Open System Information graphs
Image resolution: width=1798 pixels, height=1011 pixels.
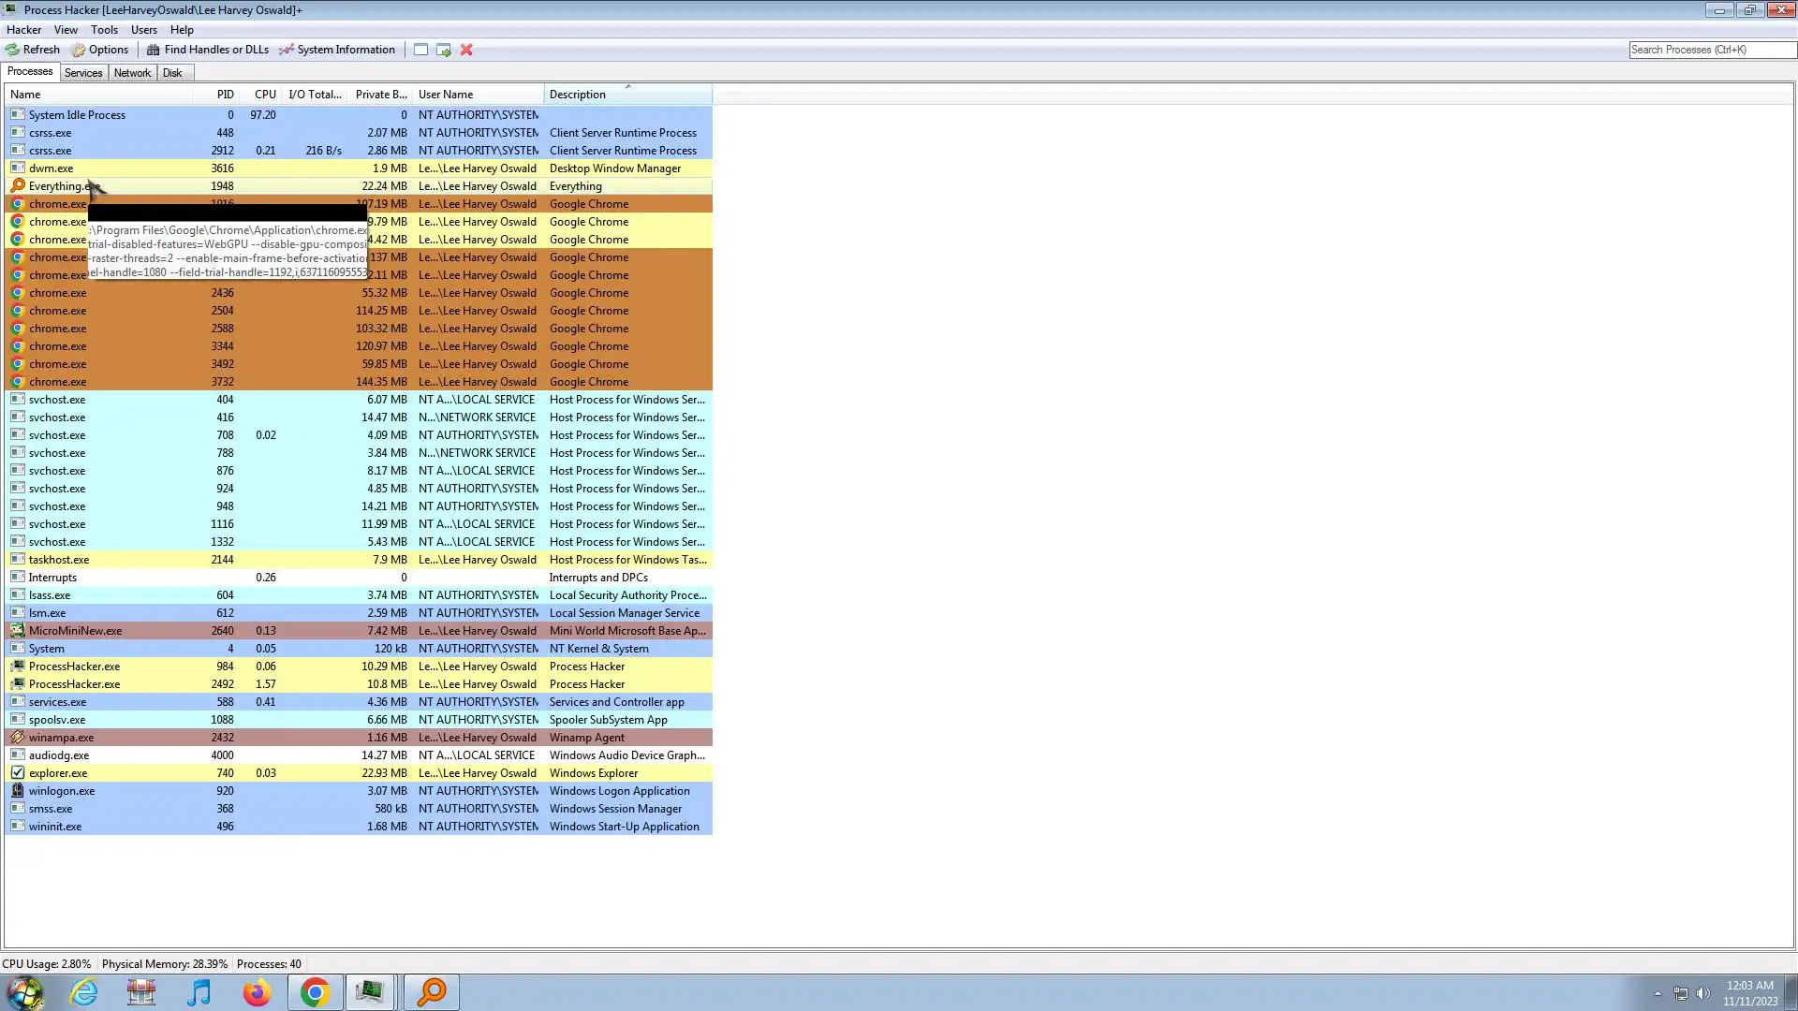click(337, 50)
